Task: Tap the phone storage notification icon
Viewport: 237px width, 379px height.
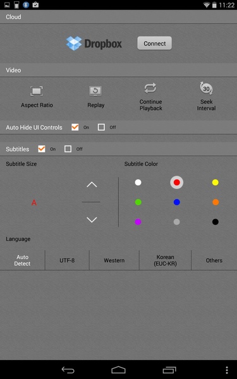Action: tap(16, 4)
